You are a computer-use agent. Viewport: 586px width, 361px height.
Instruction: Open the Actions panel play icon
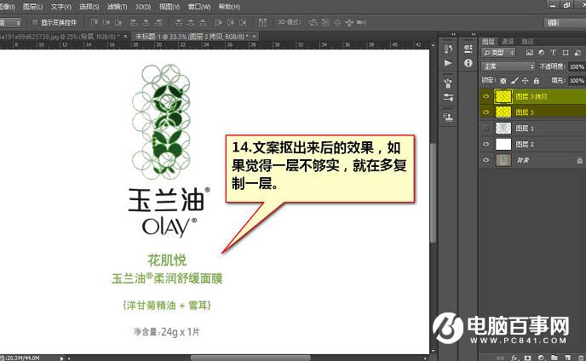(x=448, y=63)
